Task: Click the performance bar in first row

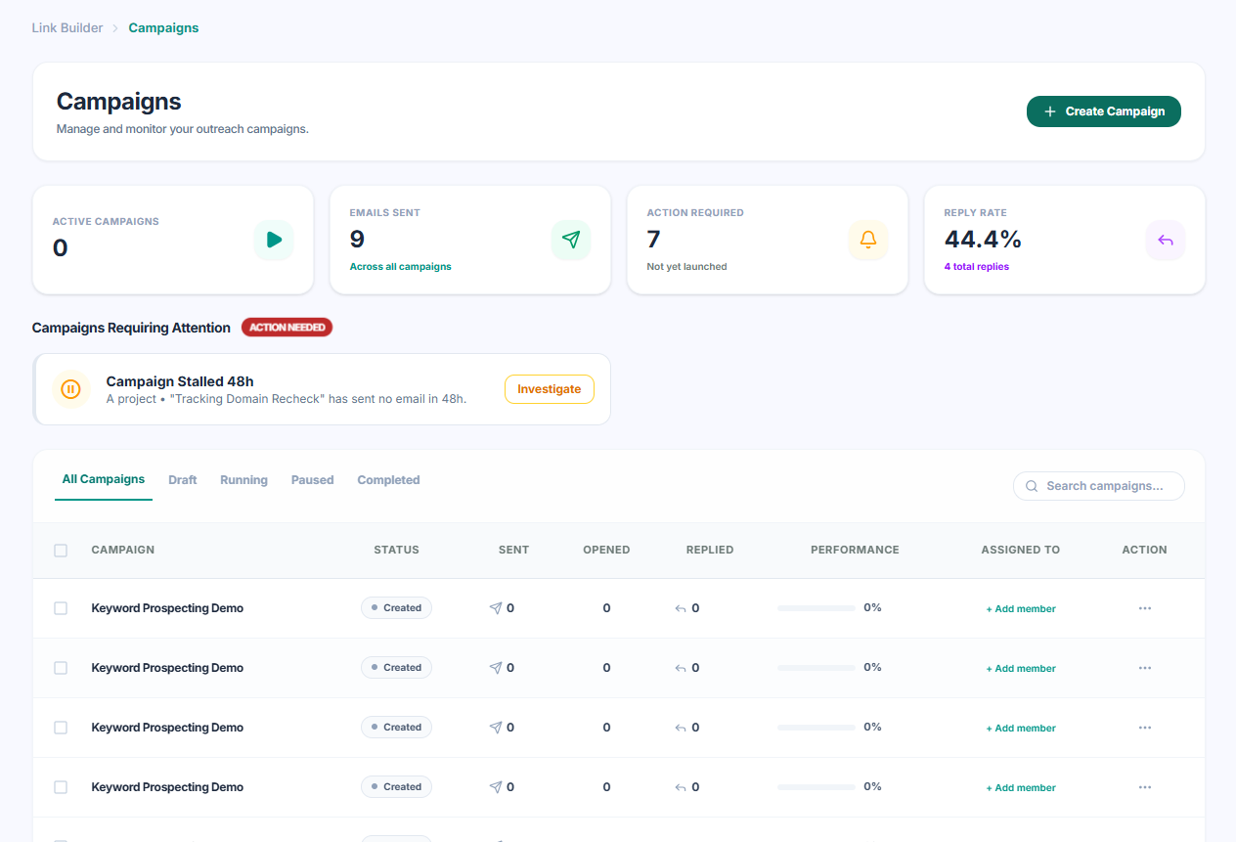Action: coord(817,608)
